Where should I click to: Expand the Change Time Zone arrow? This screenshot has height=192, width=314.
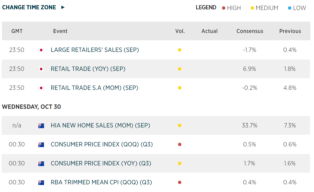point(63,7)
